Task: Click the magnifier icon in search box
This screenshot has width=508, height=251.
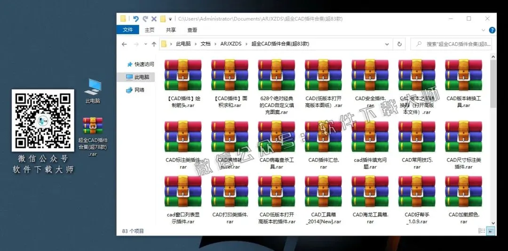Action: coord(419,44)
